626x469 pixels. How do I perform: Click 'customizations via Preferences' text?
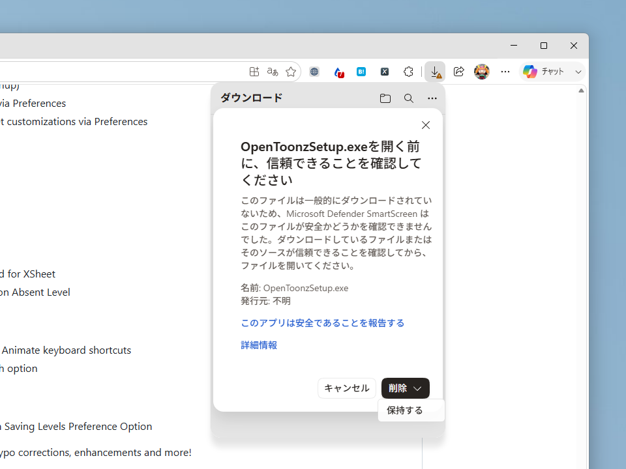coord(77,122)
